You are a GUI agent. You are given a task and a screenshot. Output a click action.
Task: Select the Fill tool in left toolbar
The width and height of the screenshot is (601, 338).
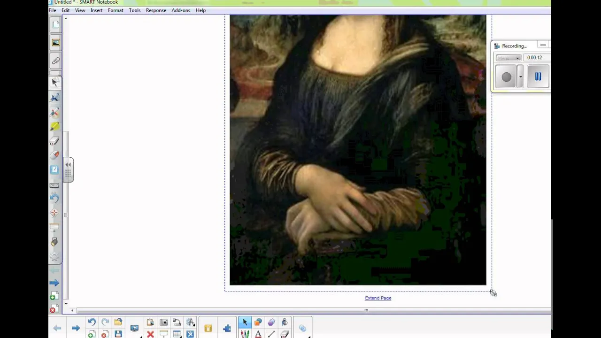click(x=54, y=155)
